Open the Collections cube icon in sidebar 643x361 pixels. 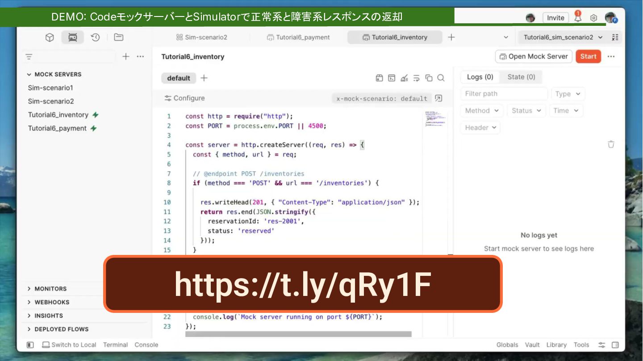(x=50, y=37)
